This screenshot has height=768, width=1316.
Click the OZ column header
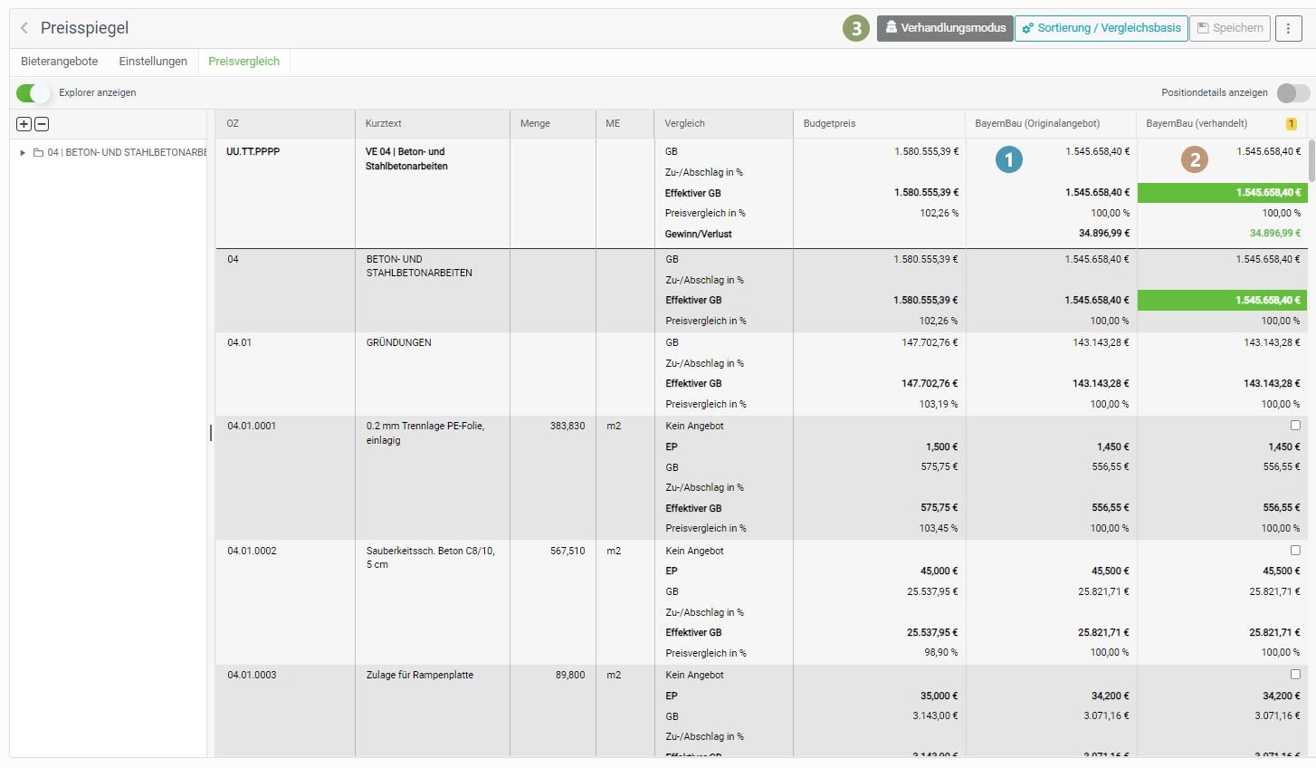point(285,123)
